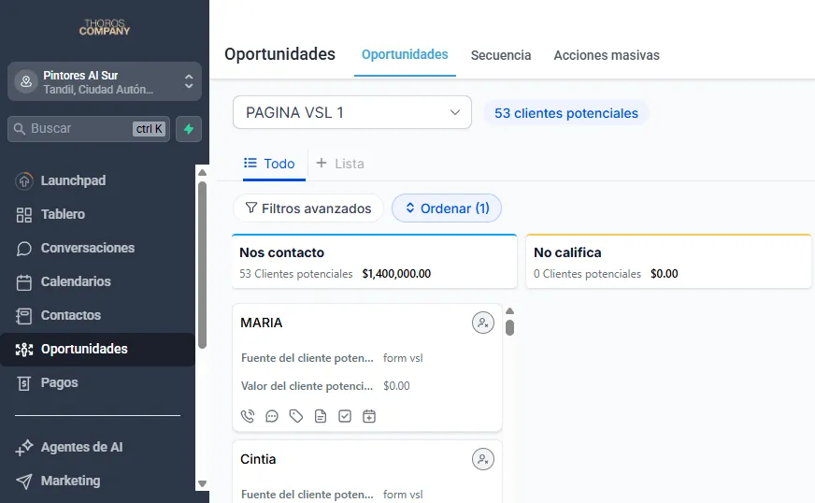This screenshot has width=815, height=503.
Task: Go to Tablero in the sidebar
Action: (97, 214)
